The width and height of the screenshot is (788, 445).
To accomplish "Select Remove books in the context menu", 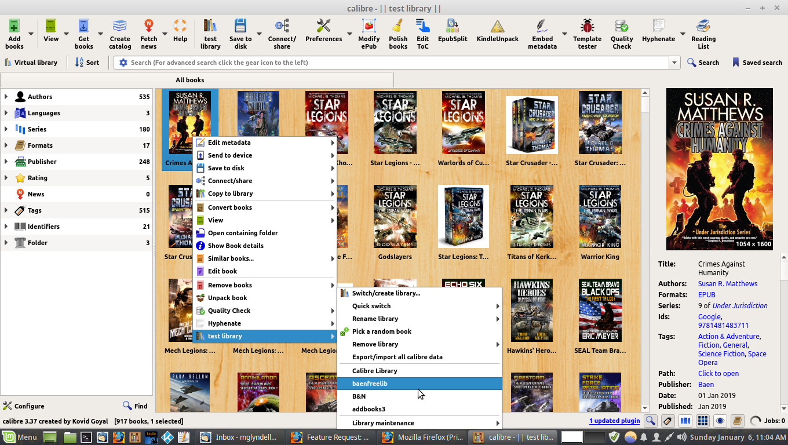I will [x=265, y=285].
